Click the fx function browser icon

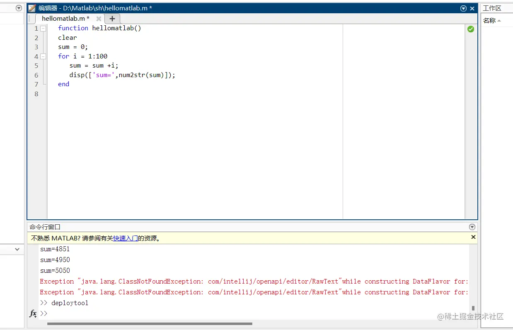(33, 313)
